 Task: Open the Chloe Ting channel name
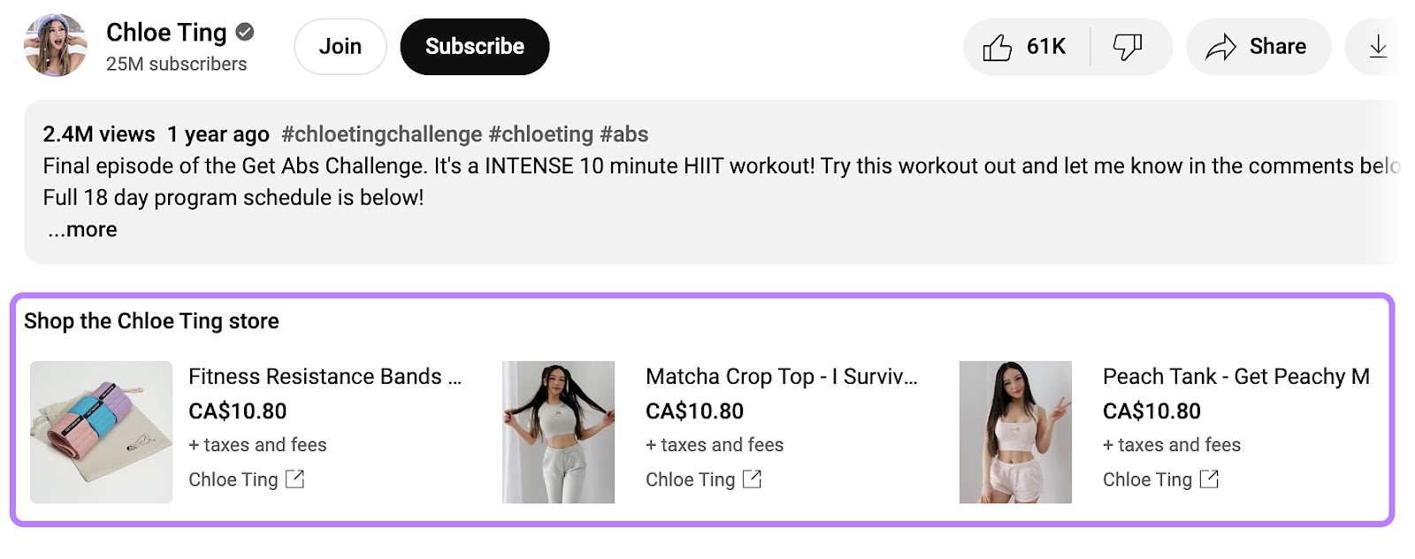point(166,33)
